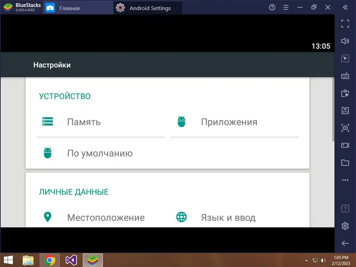Click the volume speaker icon in sidebar

click(x=345, y=41)
